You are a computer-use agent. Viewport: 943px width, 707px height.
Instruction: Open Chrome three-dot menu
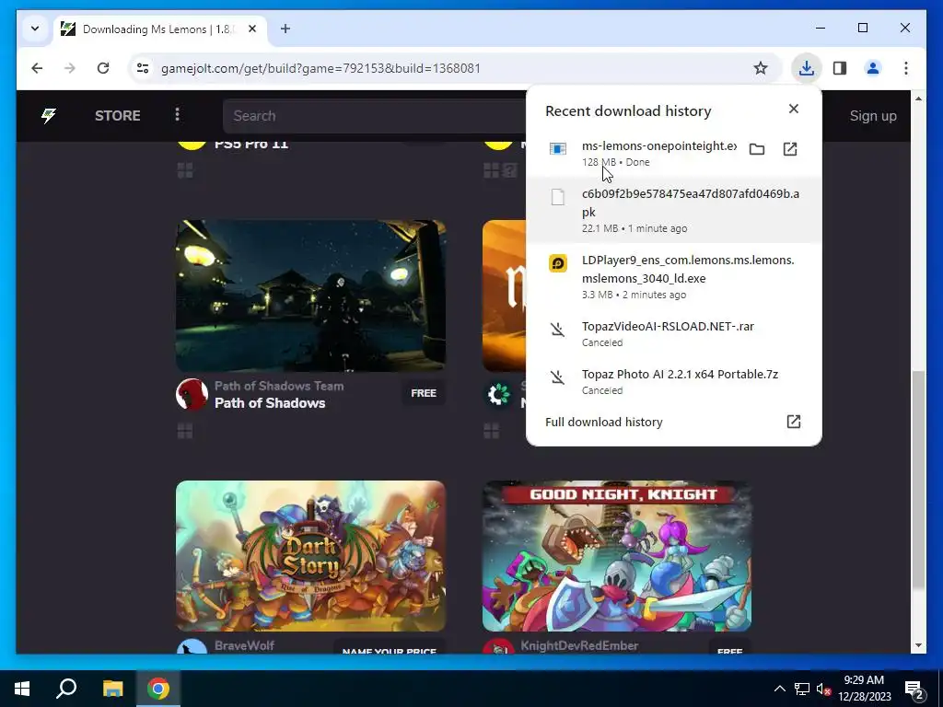[x=906, y=68]
